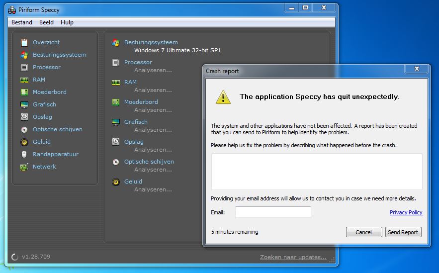Open the Bestand menu
The height and width of the screenshot is (273, 439).
tap(22, 22)
